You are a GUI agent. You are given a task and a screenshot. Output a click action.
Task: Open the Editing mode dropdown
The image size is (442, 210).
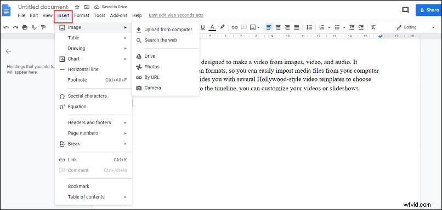pyautogui.click(x=416, y=27)
